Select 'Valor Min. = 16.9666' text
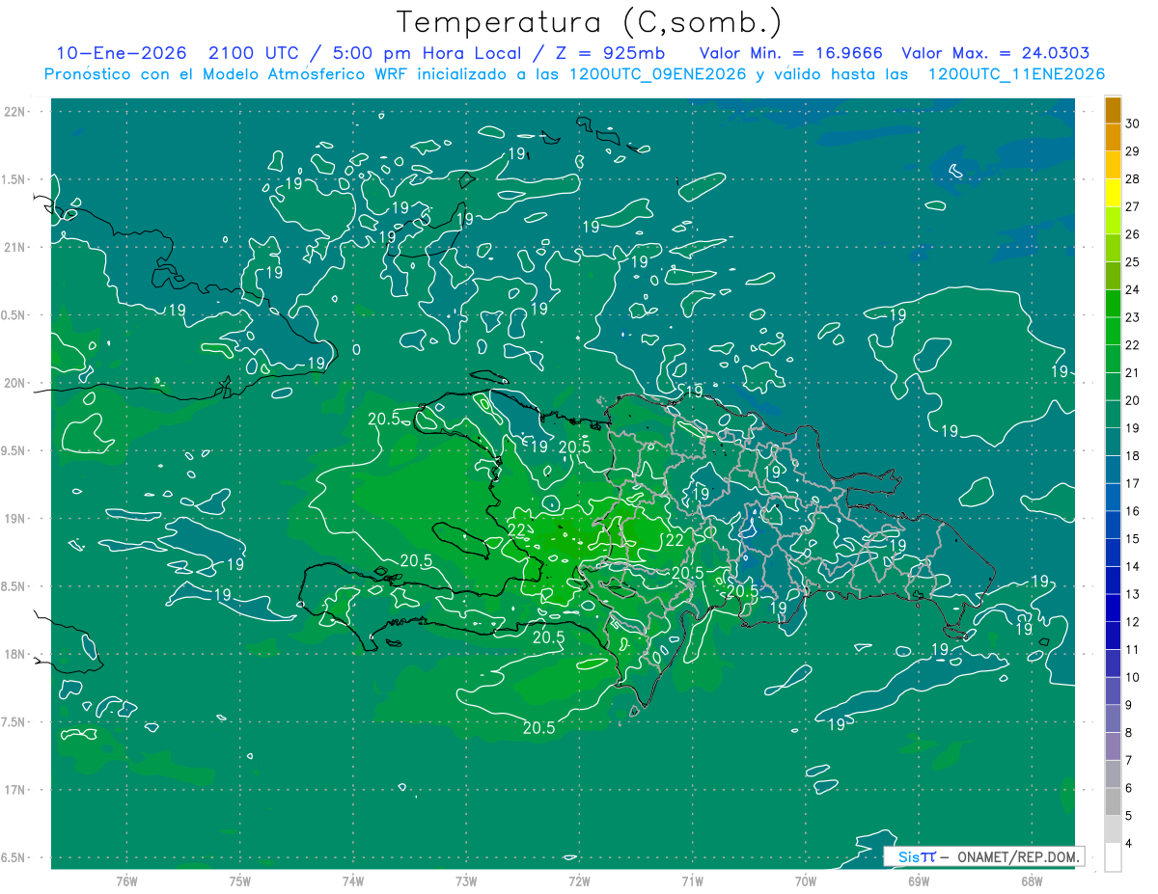This screenshot has height=894, width=1158. [791, 53]
